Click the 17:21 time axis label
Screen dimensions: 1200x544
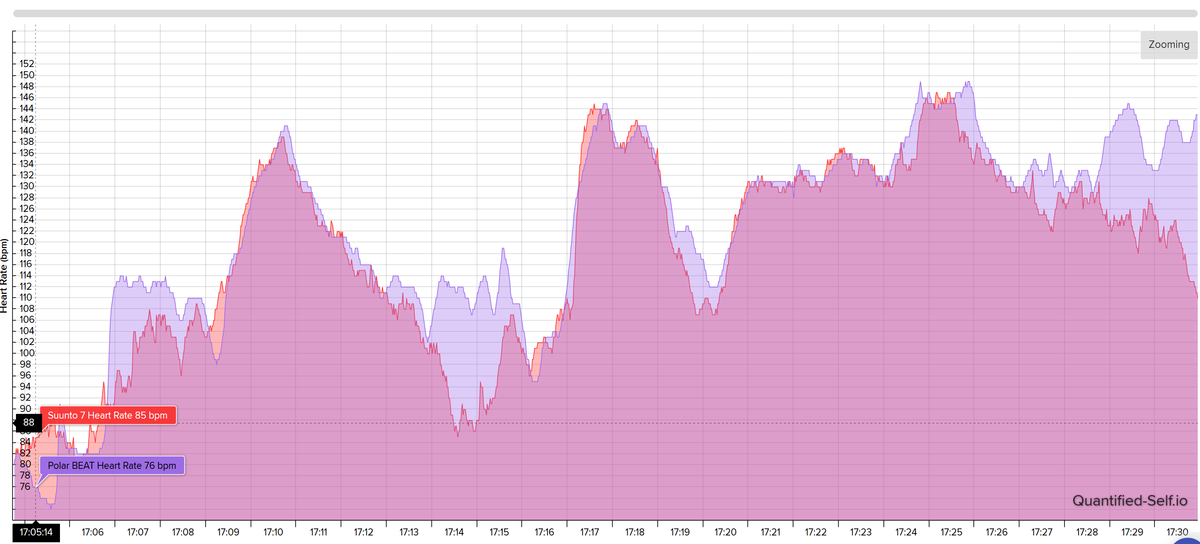click(x=771, y=532)
